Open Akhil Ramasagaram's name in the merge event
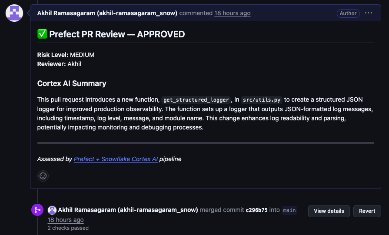Viewport: 389px width, 235px height. (128, 210)
